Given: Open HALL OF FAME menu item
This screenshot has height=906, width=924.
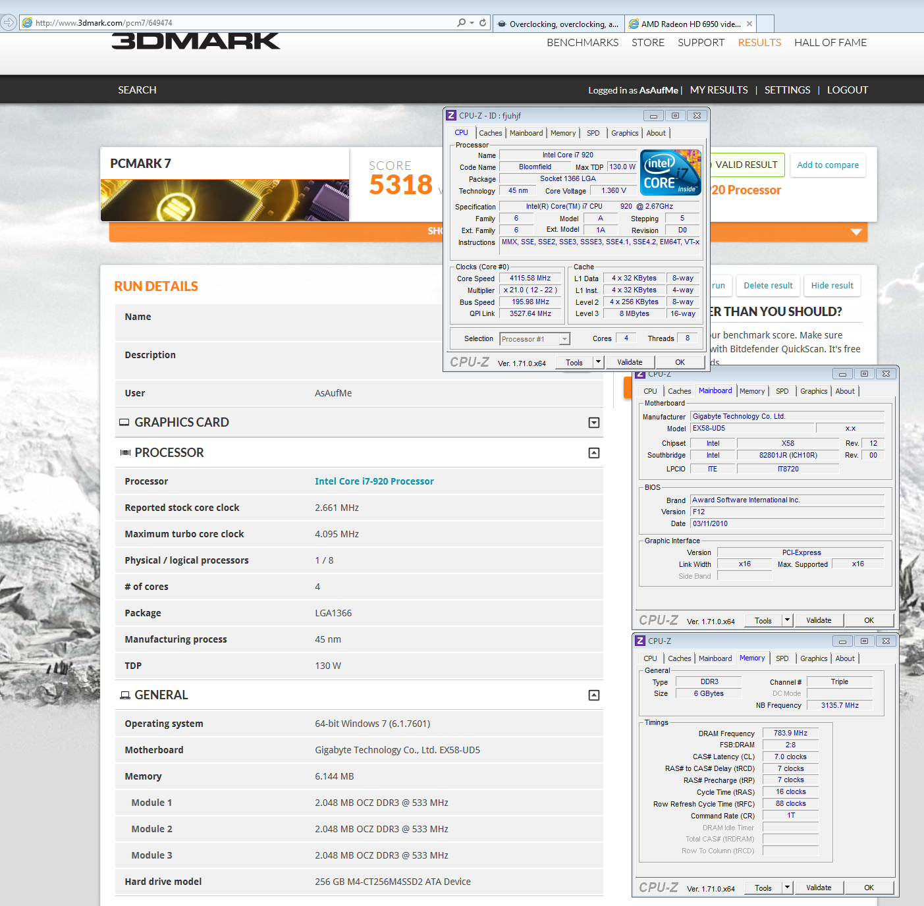Looking at the screenshot, I should pos(830,43).
